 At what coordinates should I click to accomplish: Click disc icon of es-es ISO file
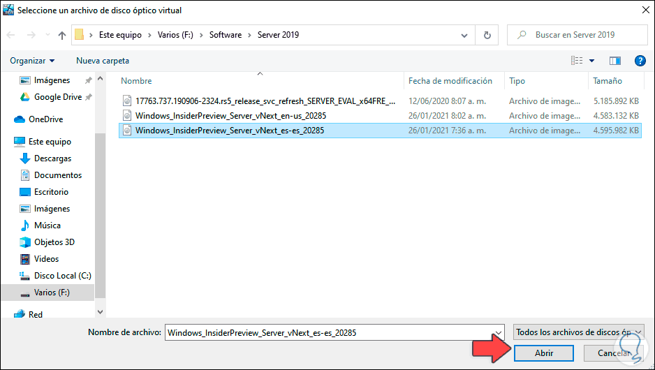[127, 131]
